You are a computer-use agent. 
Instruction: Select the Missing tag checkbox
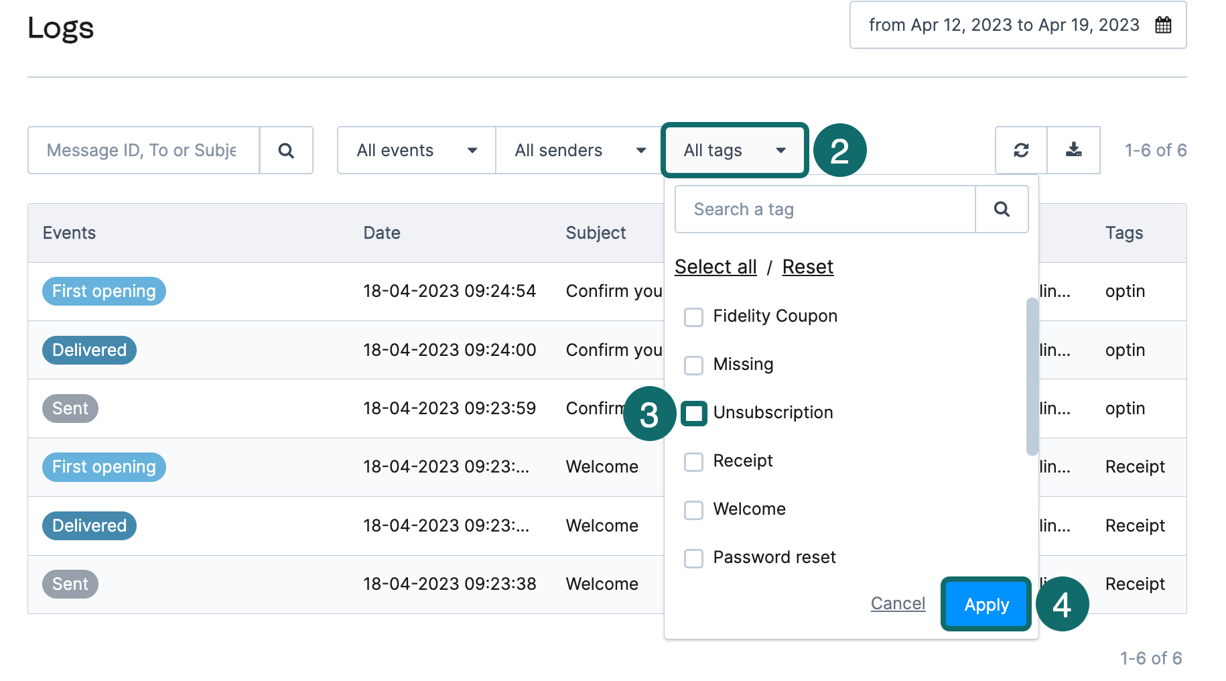(x=693, y=365)
